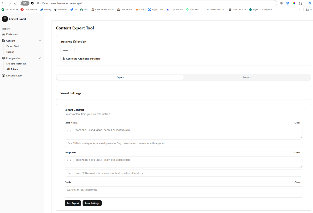The height and width of the screenshot is (213, 313).
Task: Click the browser extensions puzzle icon
Action: pos(301,3)
